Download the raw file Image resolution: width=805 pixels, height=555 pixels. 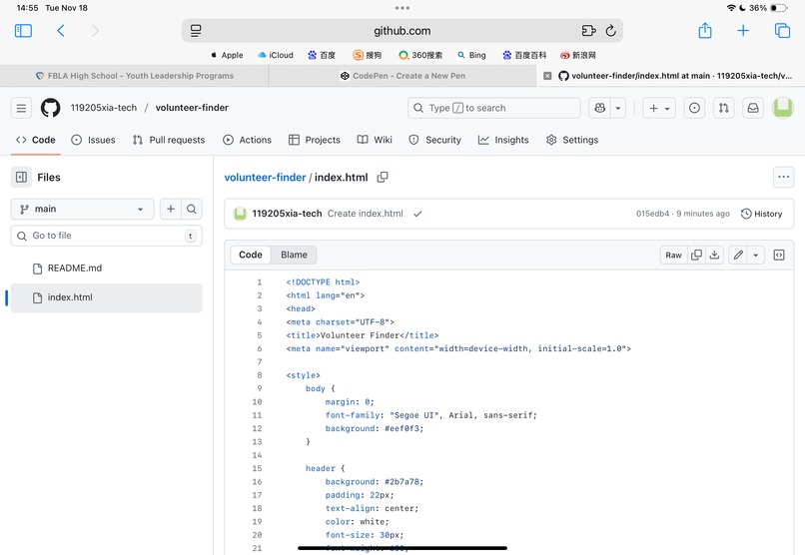click(x=714, y=255)
